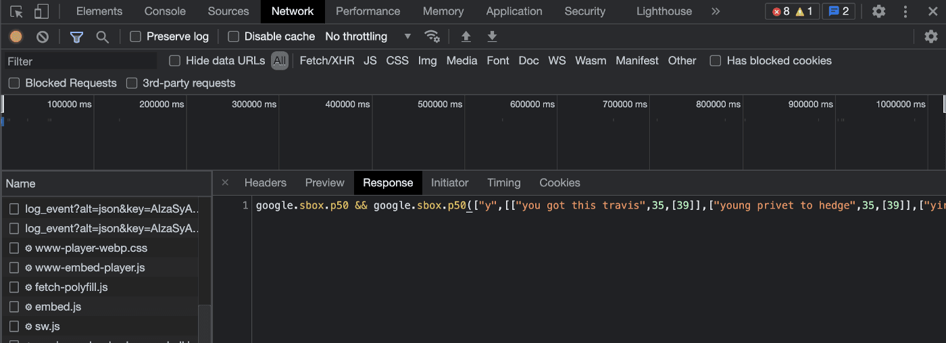Open network search with magnifier icon
The height and width of the screenshot is (343, 946).
103,36
